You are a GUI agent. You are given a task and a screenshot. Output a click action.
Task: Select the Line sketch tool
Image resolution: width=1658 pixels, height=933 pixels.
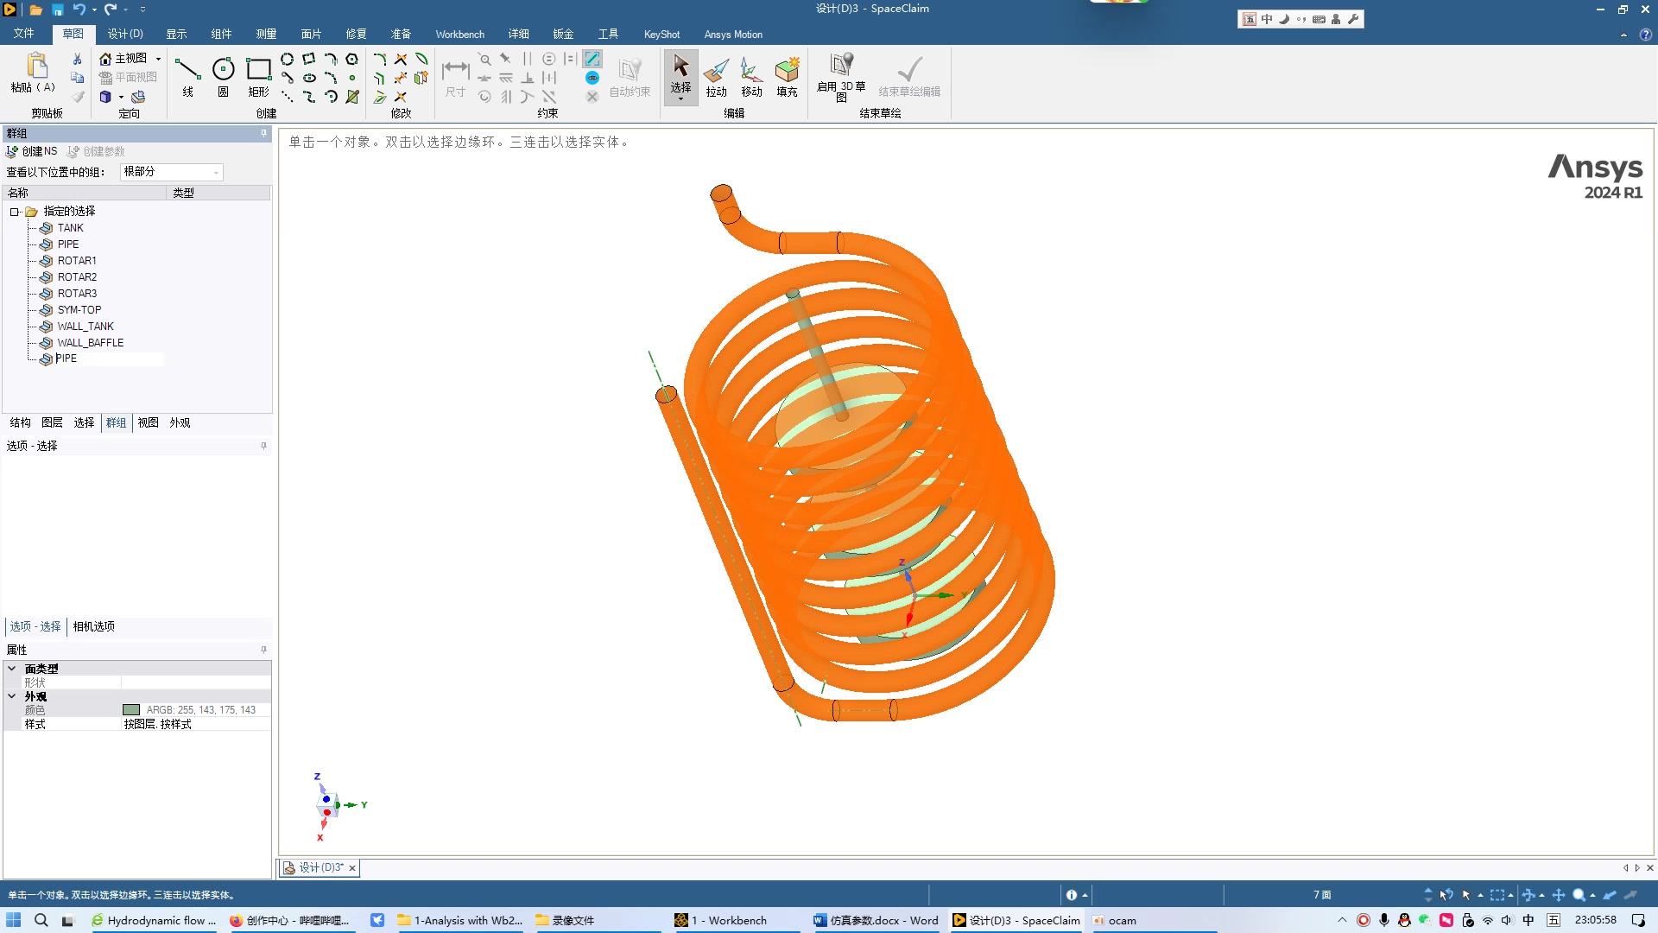click(x=187, y=71)
